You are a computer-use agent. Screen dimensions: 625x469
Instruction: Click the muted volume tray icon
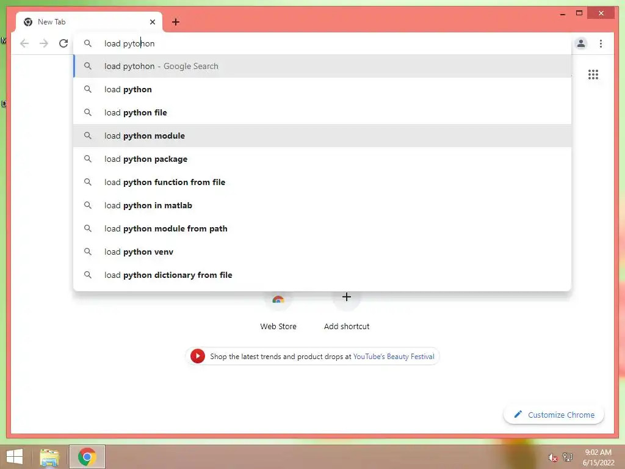point(552,457)
